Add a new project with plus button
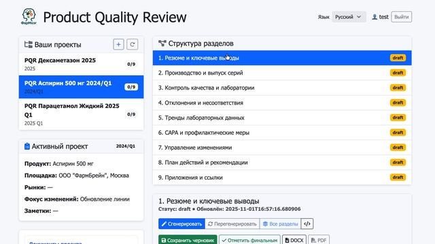The image size is (435, 244). pyautogui.click(x=118, y=44)
